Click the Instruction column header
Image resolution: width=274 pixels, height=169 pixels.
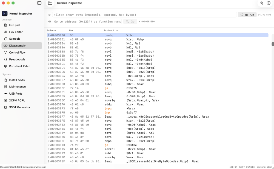pos(111,30)
